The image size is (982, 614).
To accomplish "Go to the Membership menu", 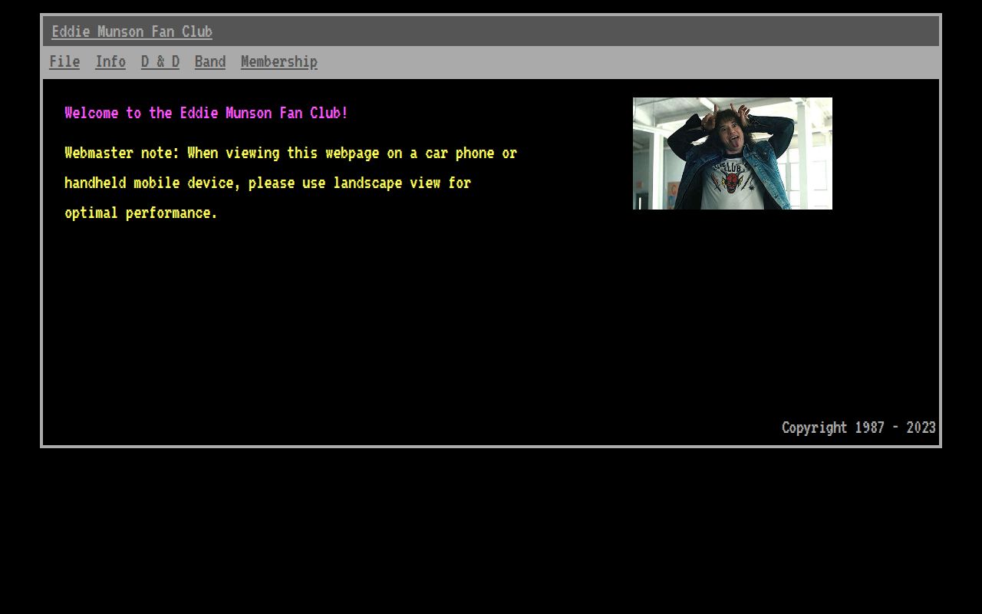I will click(x=279, y=61).
